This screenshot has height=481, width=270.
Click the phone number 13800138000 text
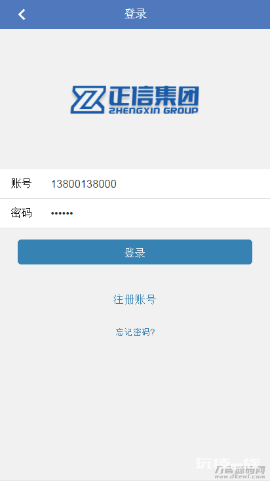84,184
